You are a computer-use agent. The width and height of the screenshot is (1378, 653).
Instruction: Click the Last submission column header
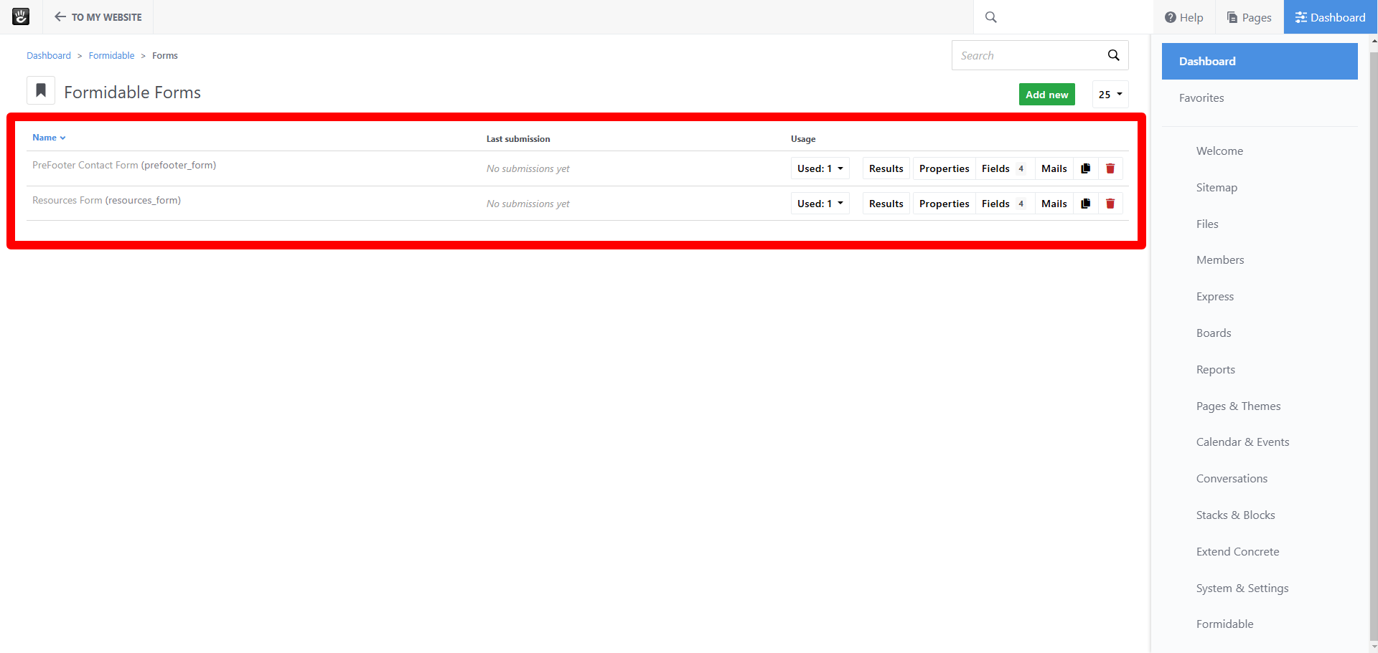[x=518, y=139]
